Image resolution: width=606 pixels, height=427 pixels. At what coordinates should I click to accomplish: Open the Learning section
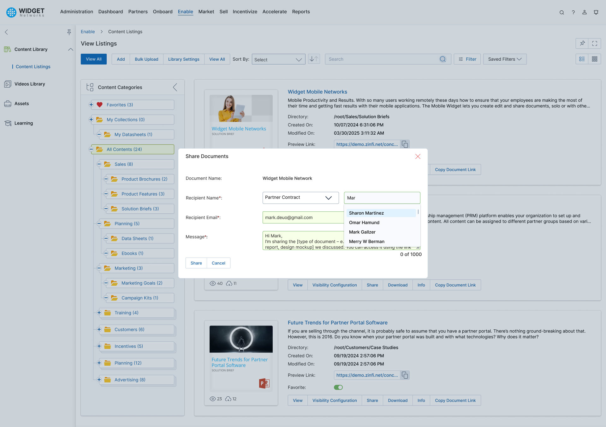(23, 123)
